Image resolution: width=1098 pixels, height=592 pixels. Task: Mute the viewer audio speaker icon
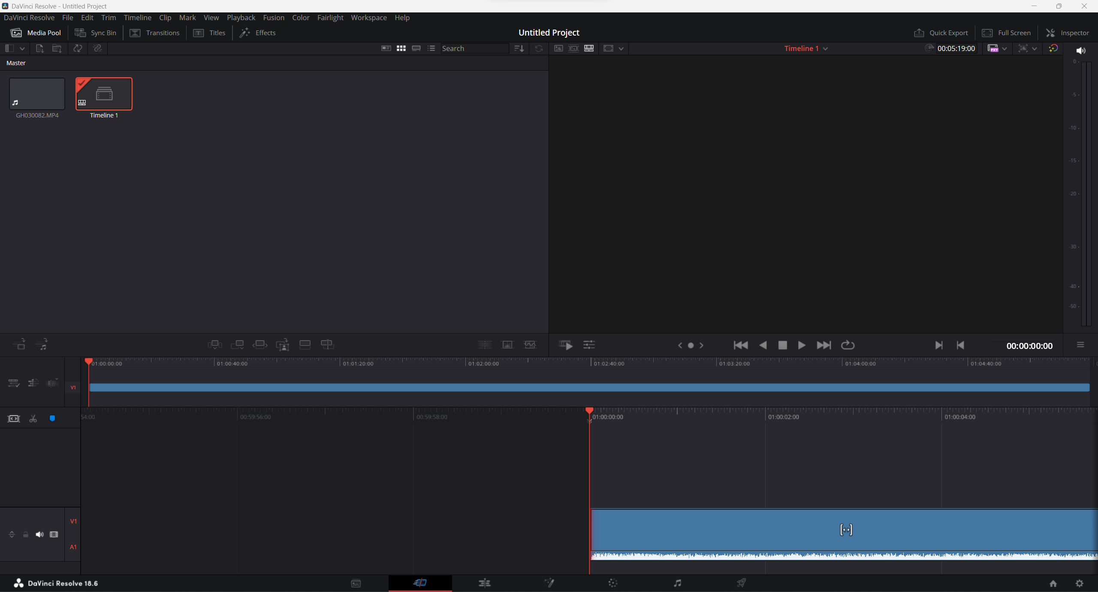tap(1081, 51)
